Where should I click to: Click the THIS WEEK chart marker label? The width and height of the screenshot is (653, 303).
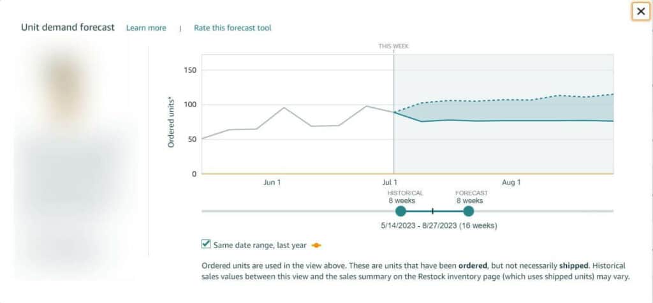click(393, 47)
